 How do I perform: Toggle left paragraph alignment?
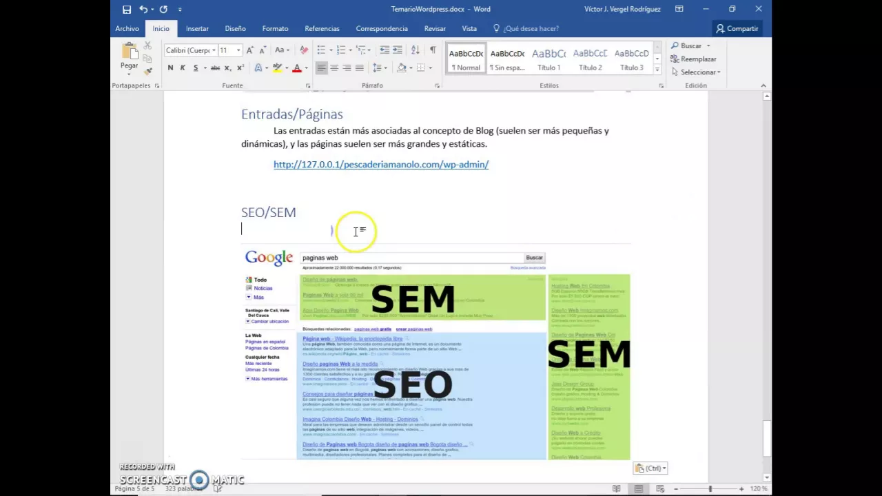(322, 68)
